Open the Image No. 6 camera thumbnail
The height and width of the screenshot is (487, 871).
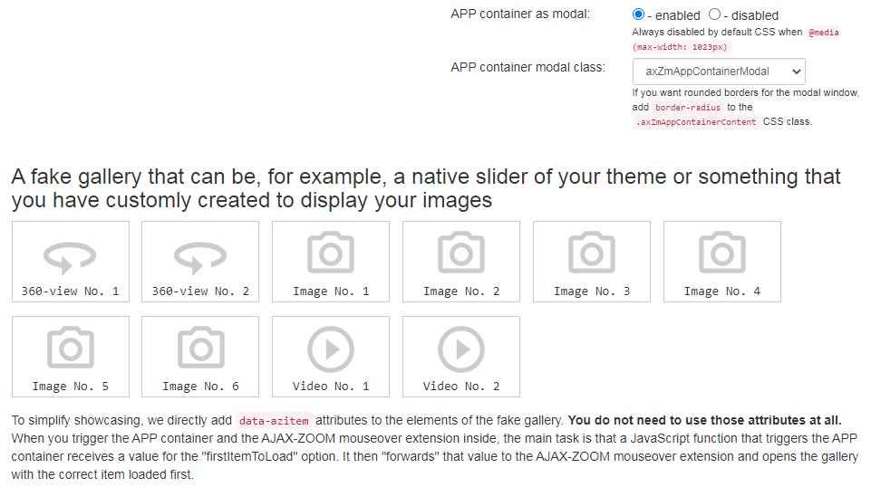(200, 349)
